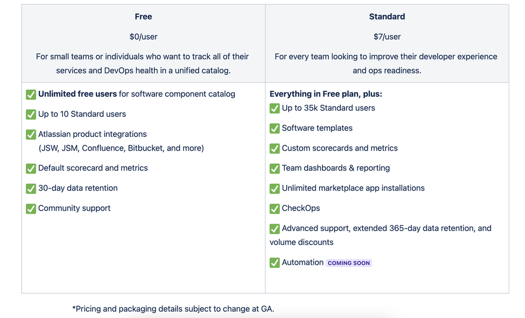Click checkmark beside Up to 35k Standard users
Image resolution: width=525 pixels, height=318 pixels.
275,108
